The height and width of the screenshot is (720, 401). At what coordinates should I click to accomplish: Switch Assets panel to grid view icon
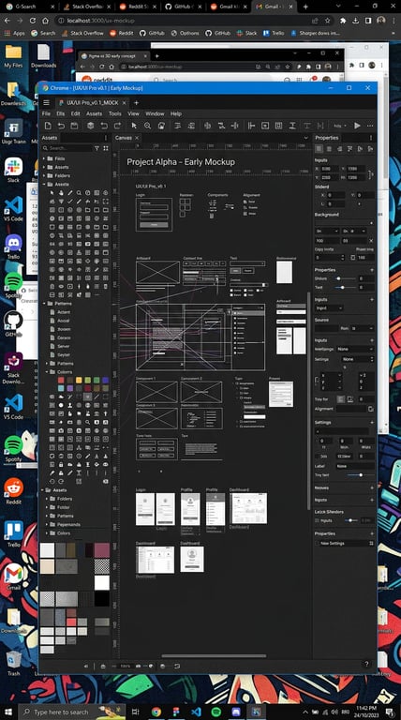pos(106,148)
